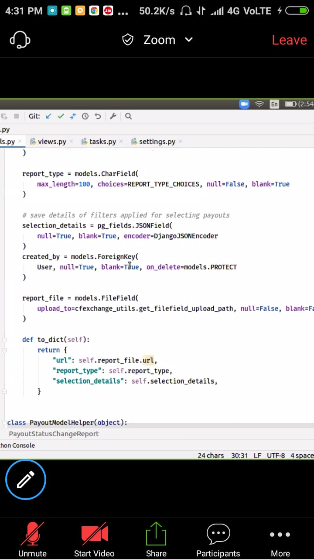Click Git revert arrow icon
314x559 pixels.
(98, 116)
